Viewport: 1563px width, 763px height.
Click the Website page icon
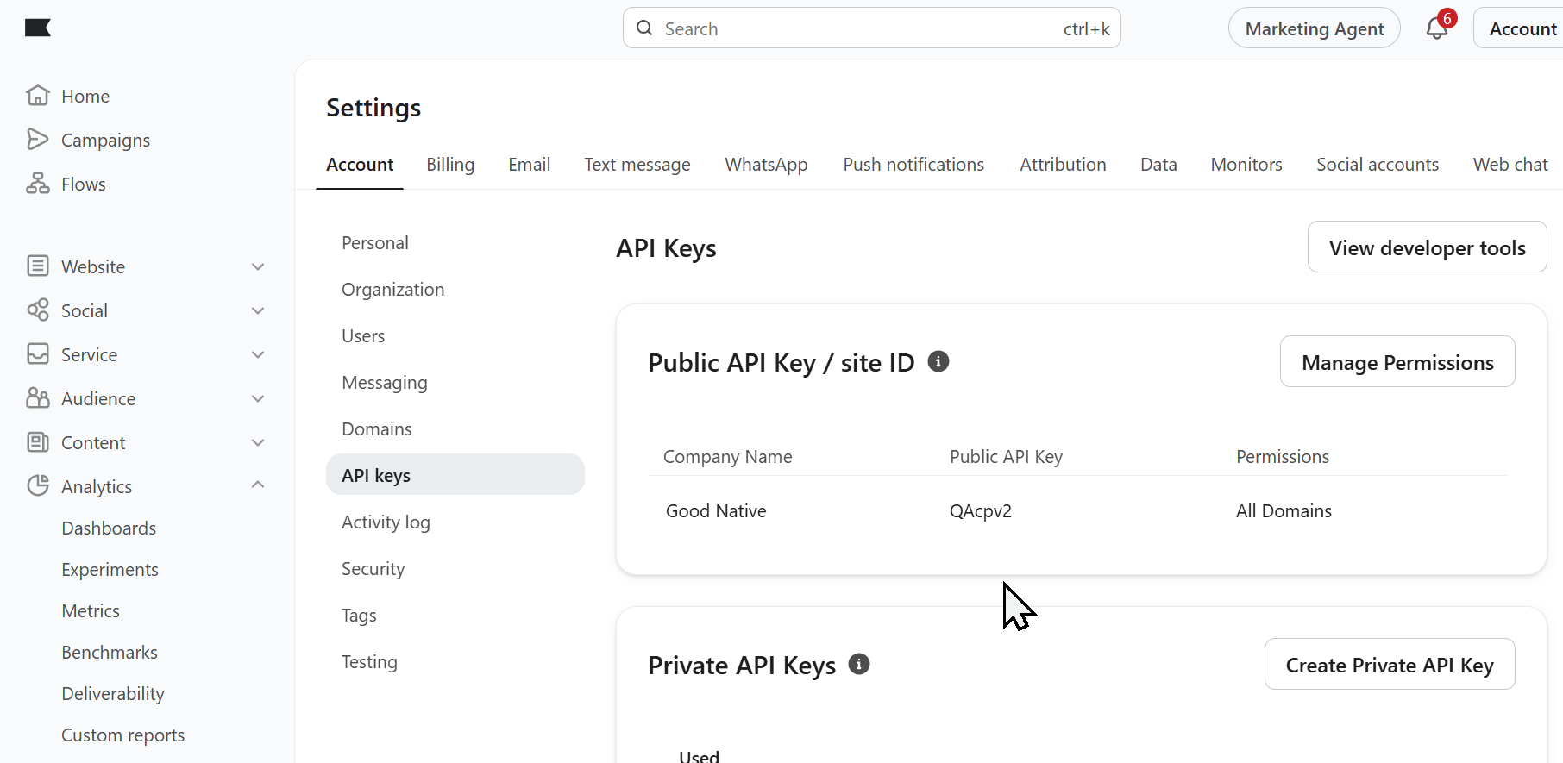tap(38, 266)
